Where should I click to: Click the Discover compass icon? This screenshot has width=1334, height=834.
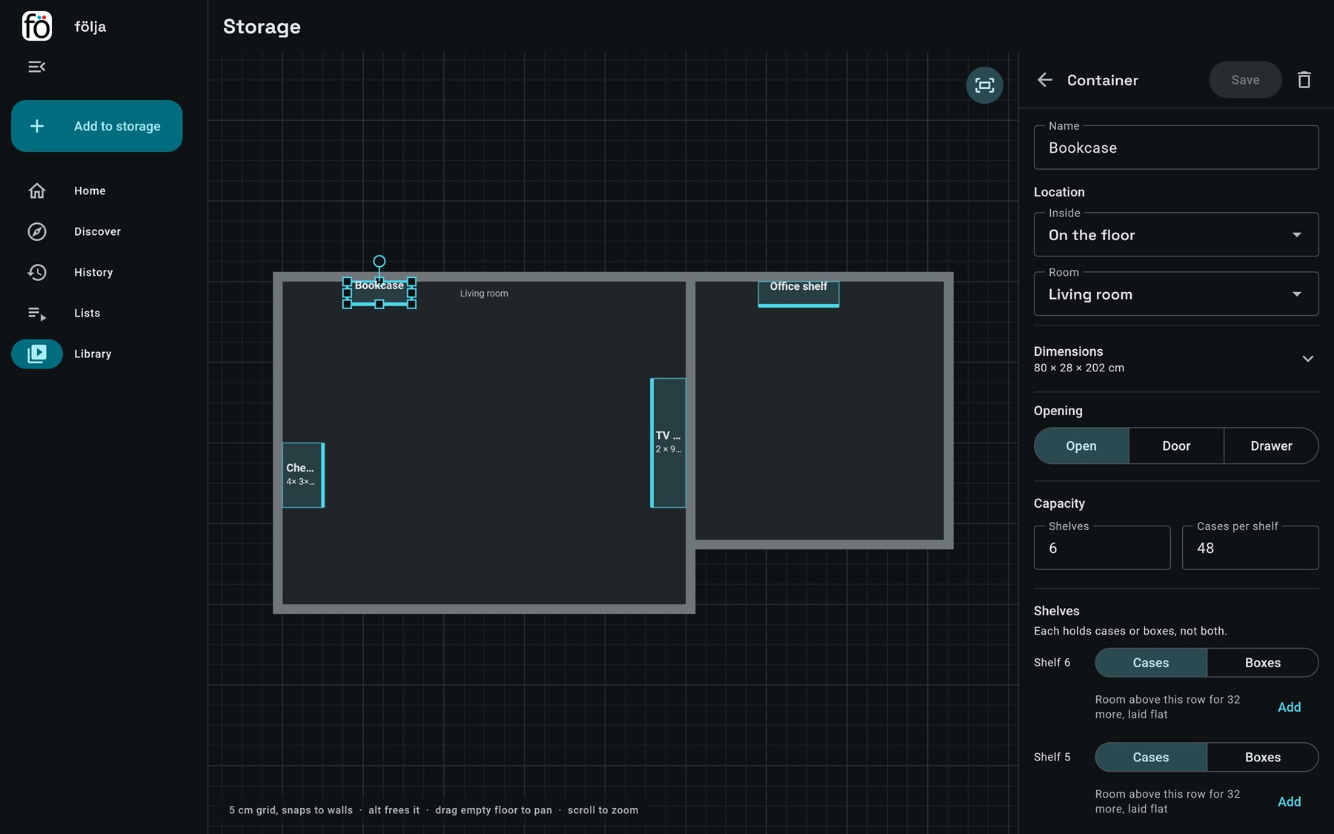pos(36,231)
